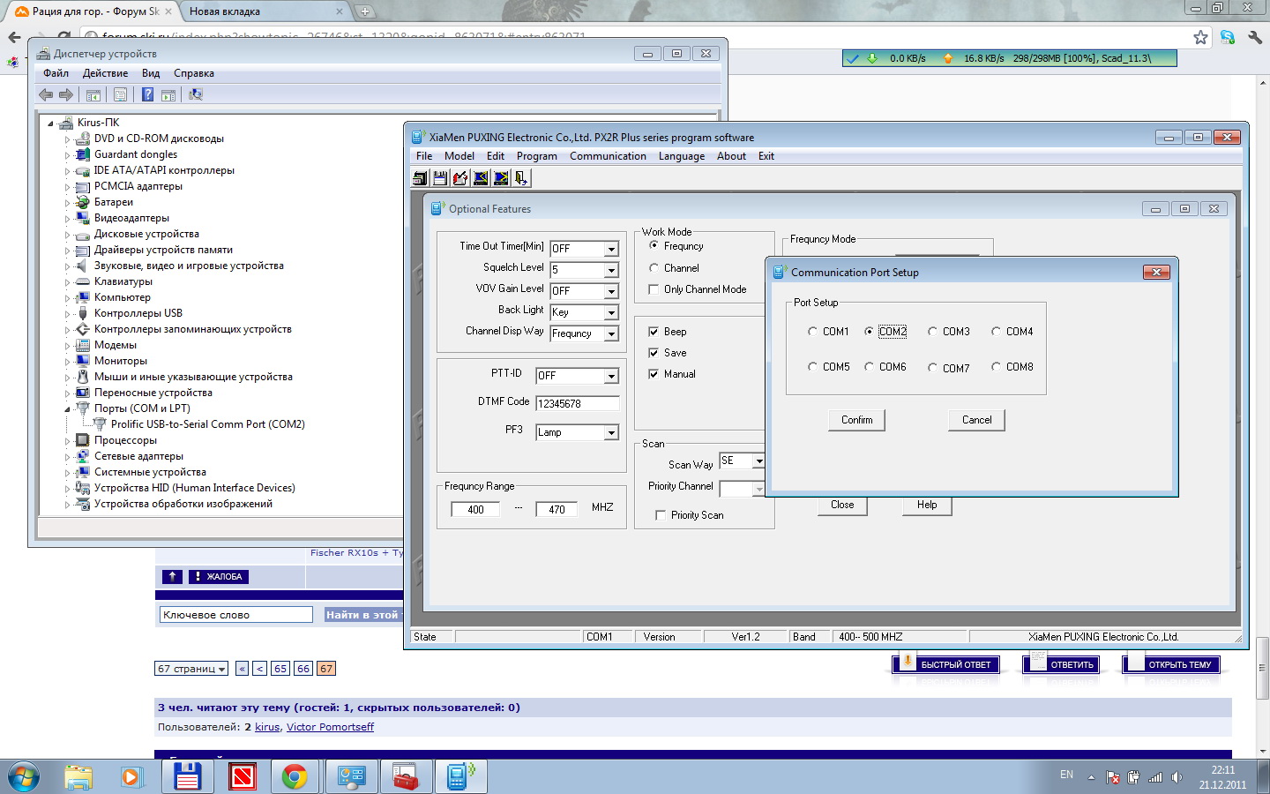Viewport: 1270px width, 794px height.
Task: Click the red folder edit icon in PUXING toolbar
Action: point(460,178)
